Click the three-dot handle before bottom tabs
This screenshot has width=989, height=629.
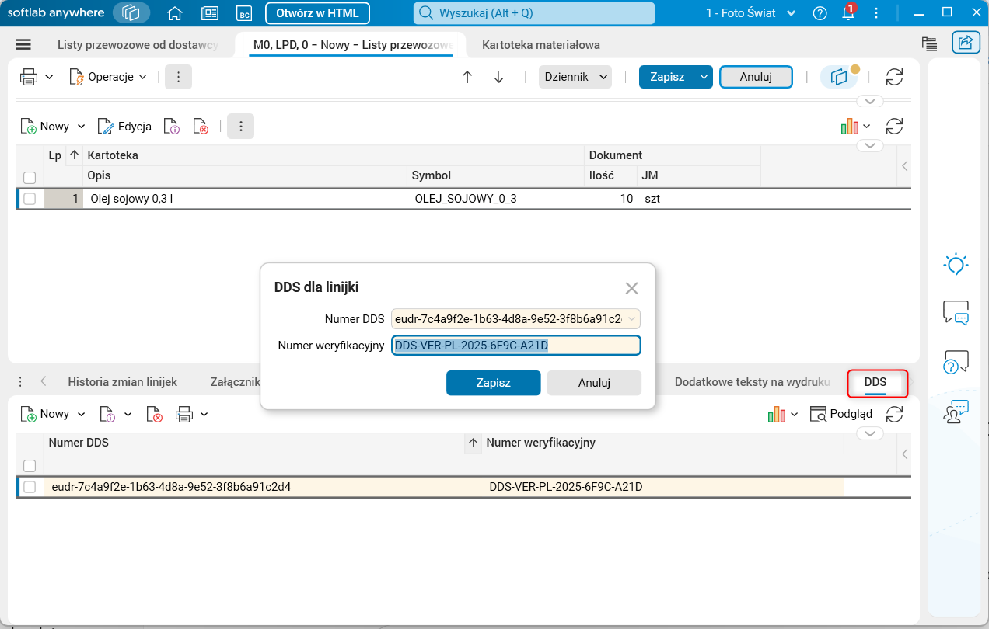pos(20,382)
